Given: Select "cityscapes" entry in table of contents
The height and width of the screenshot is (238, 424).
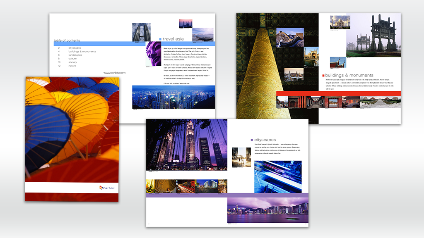Looking at the screenshot, I should tap(75, 48).
